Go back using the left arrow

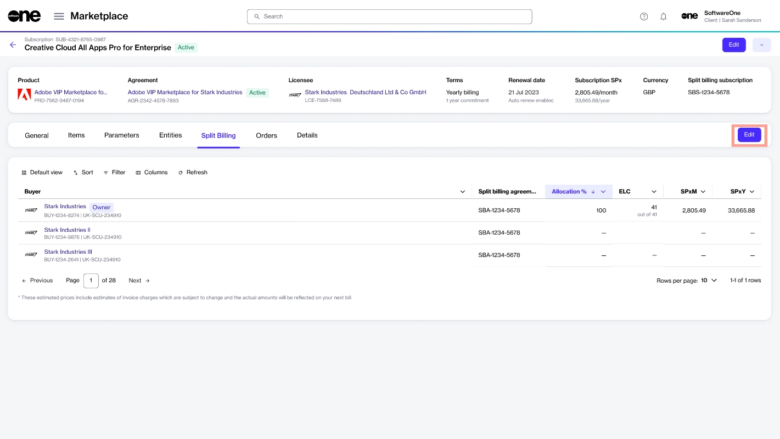pos(13,45)
